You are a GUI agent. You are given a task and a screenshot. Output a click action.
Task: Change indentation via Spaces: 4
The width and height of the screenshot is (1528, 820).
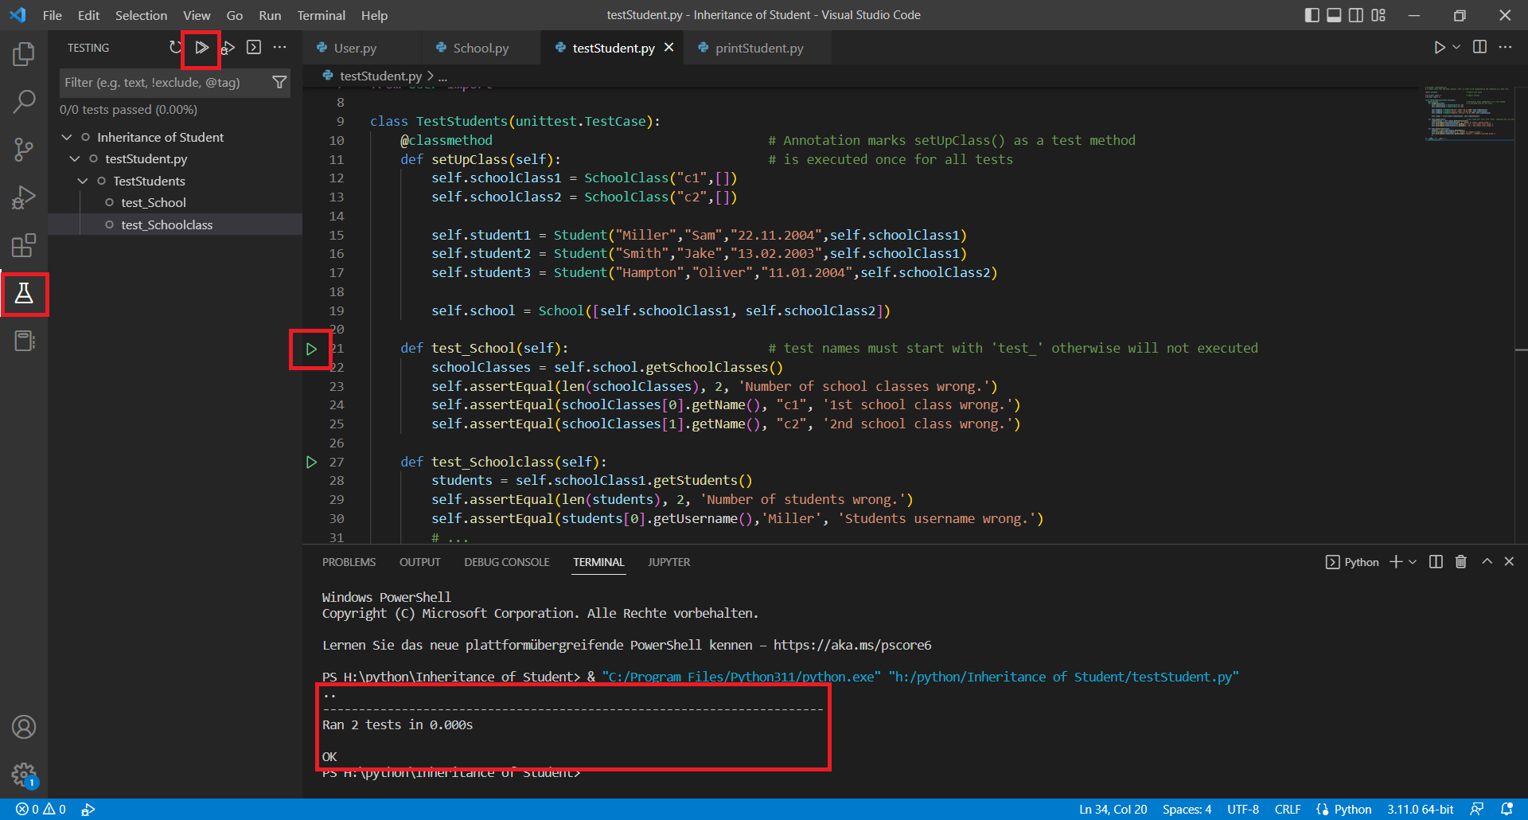1187,809
